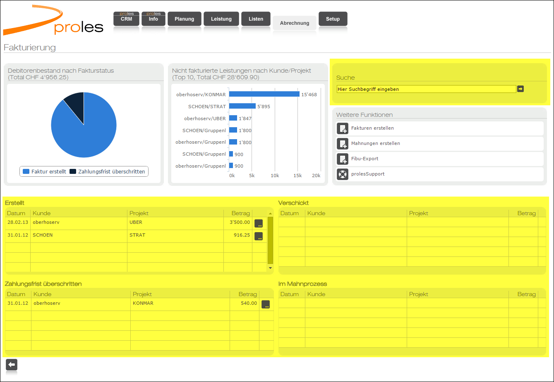
Task: Go to the Setup tab
Action: (x=333, y=19)
